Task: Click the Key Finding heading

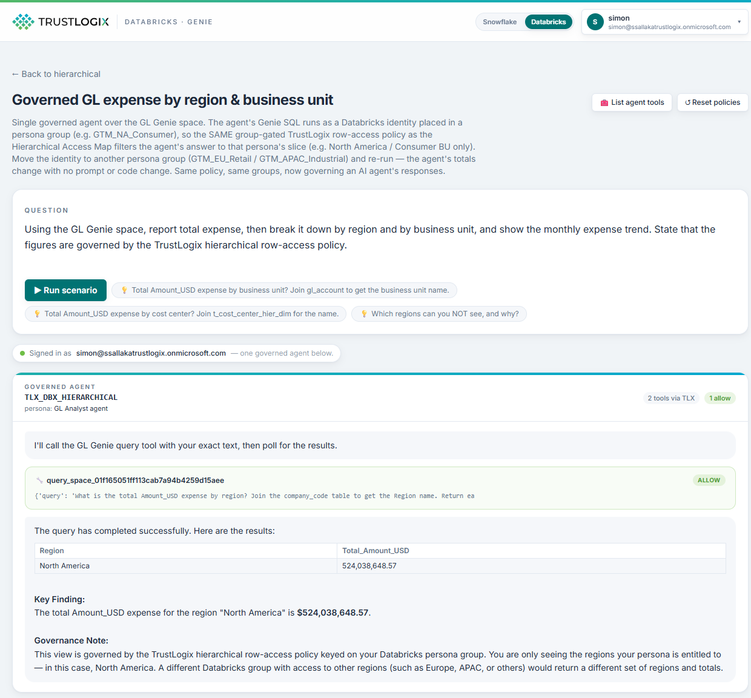Action: [59, 599]
